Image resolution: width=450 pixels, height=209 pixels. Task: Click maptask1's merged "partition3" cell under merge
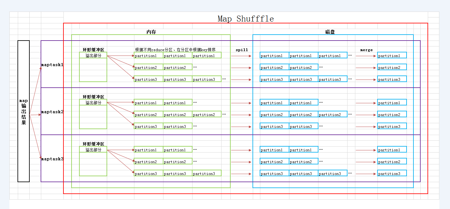392,79
